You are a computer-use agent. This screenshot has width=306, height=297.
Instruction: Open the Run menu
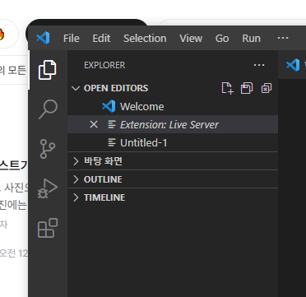251,38
